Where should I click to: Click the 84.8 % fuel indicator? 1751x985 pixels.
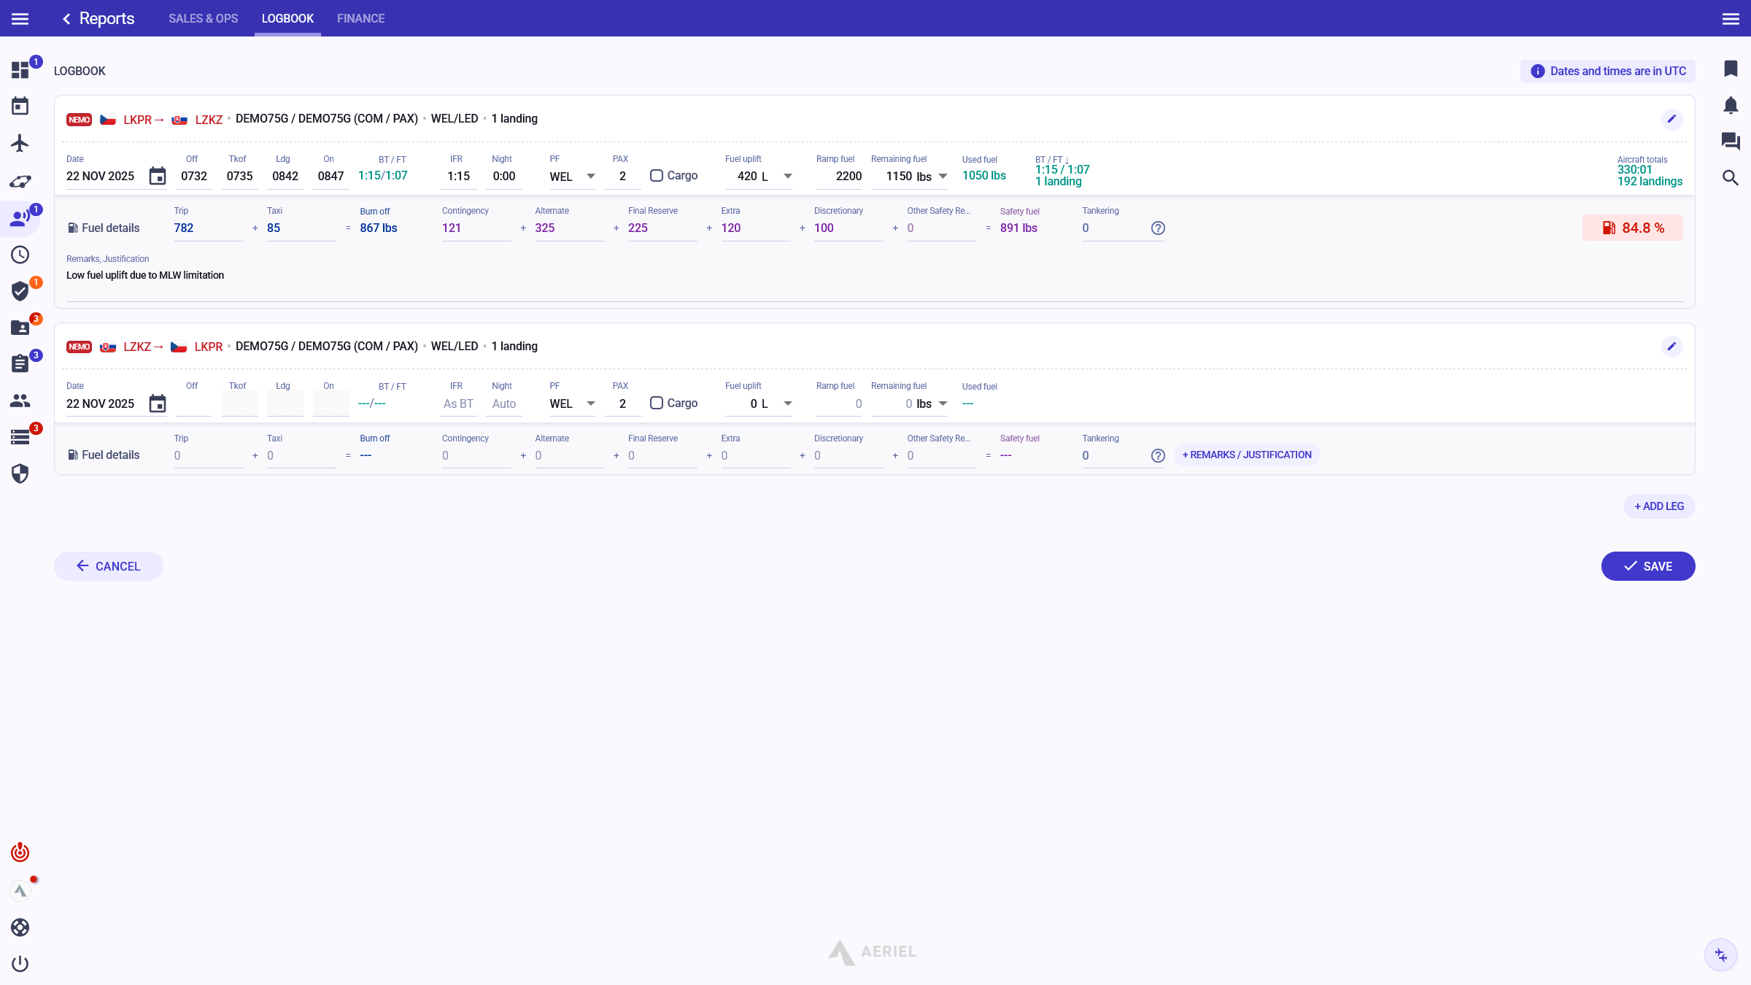(x=1633, y=228)
